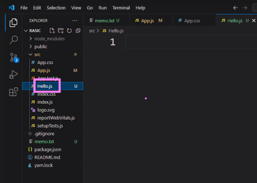Collapse all folders in Explorer
Image resolution: width=257 pixels, height=183 pixels.
[78, 31]
